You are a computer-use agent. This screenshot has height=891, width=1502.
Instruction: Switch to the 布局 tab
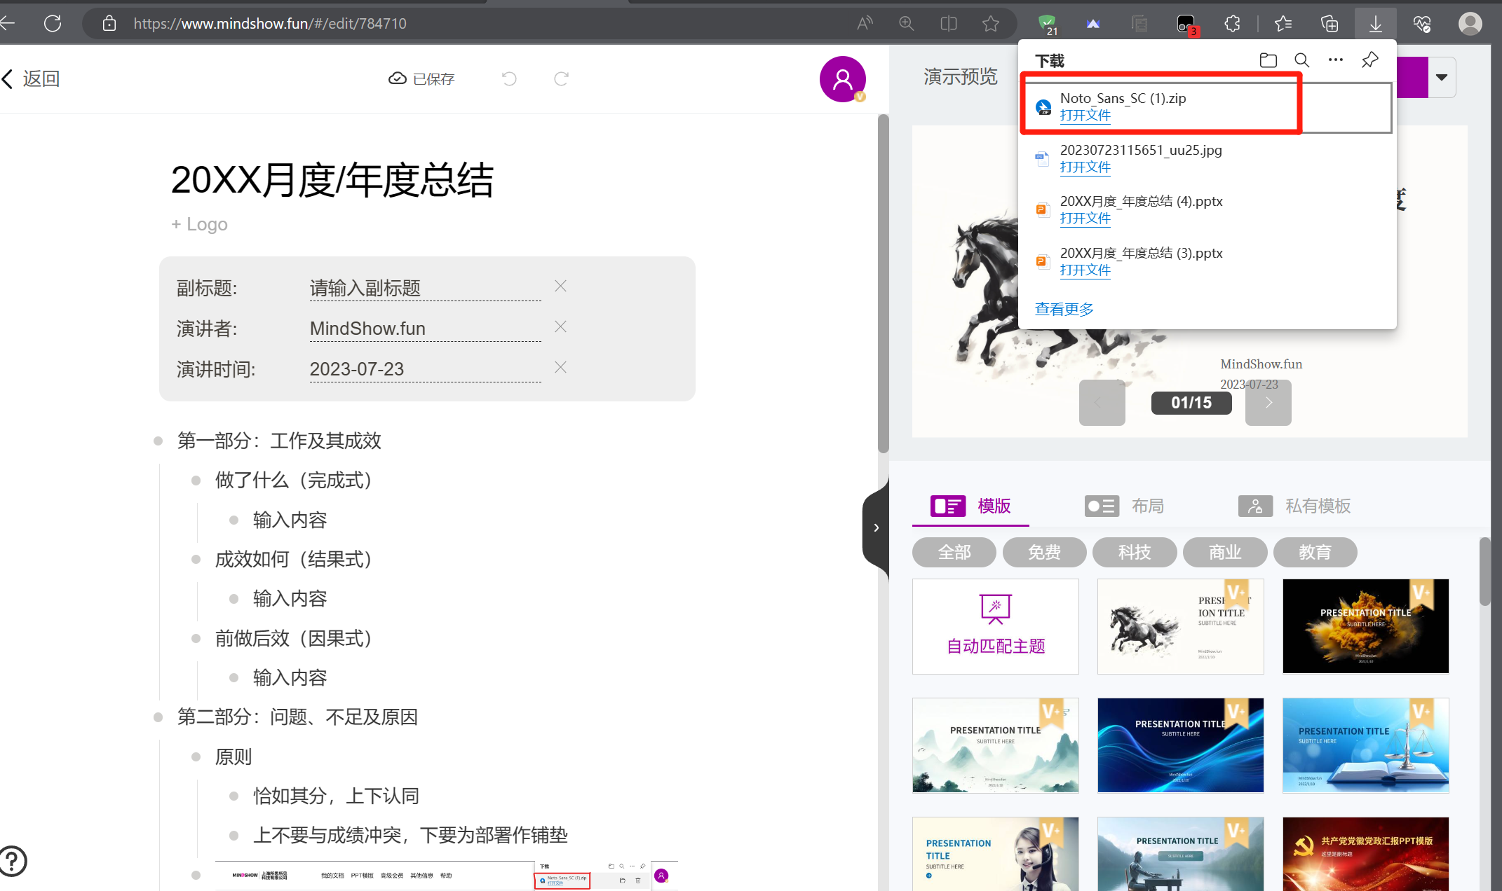coord(1147,506)
